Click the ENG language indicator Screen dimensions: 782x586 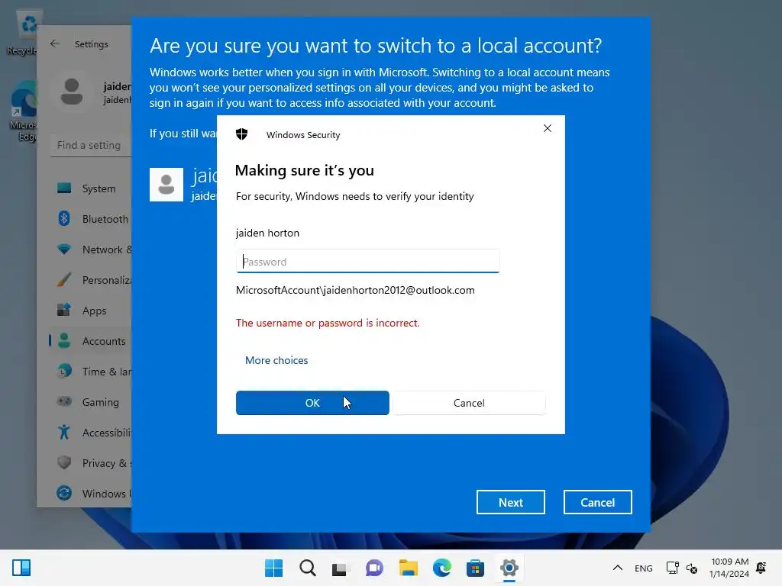point(643,568)
